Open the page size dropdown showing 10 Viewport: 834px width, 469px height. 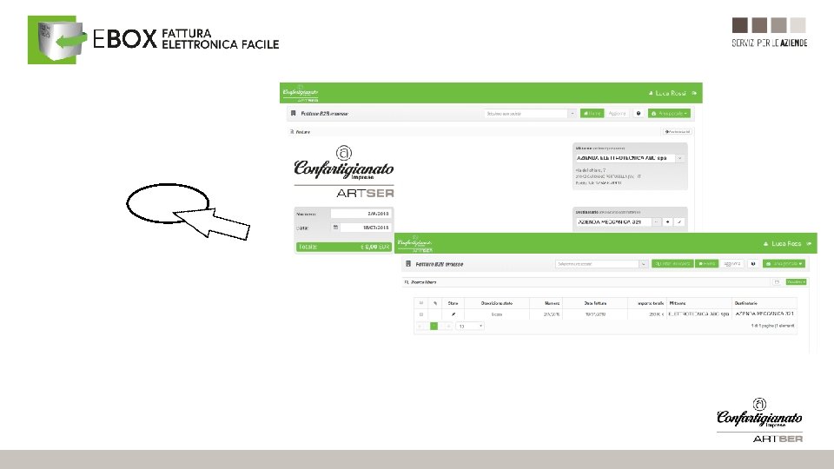click(470, 326)
